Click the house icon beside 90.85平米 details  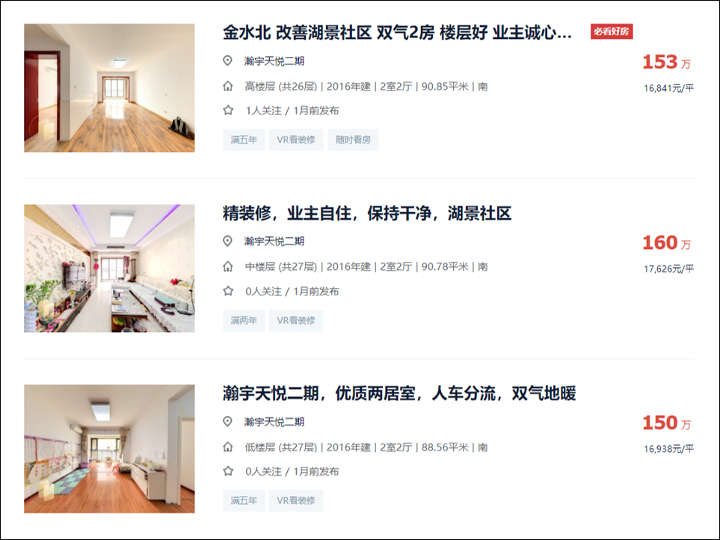click(228, 86)
